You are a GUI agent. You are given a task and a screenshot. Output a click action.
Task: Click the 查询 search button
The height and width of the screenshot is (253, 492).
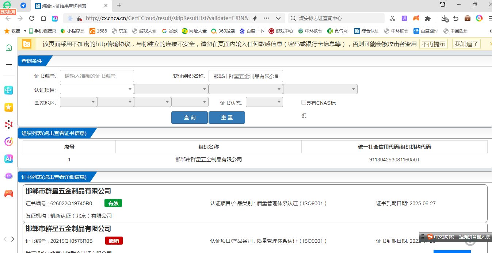[190, 118]
